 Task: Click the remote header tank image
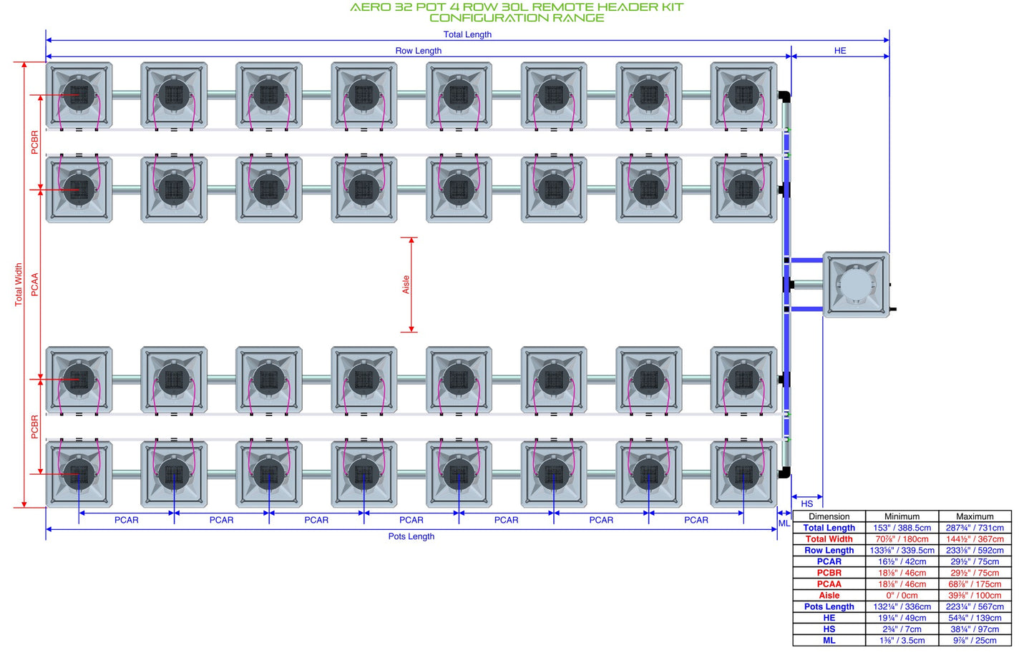[857, 285]
